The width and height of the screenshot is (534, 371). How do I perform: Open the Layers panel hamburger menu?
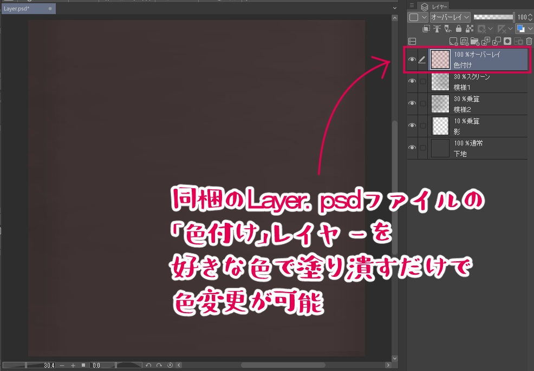pyautogui.click(x=413, y=5)
